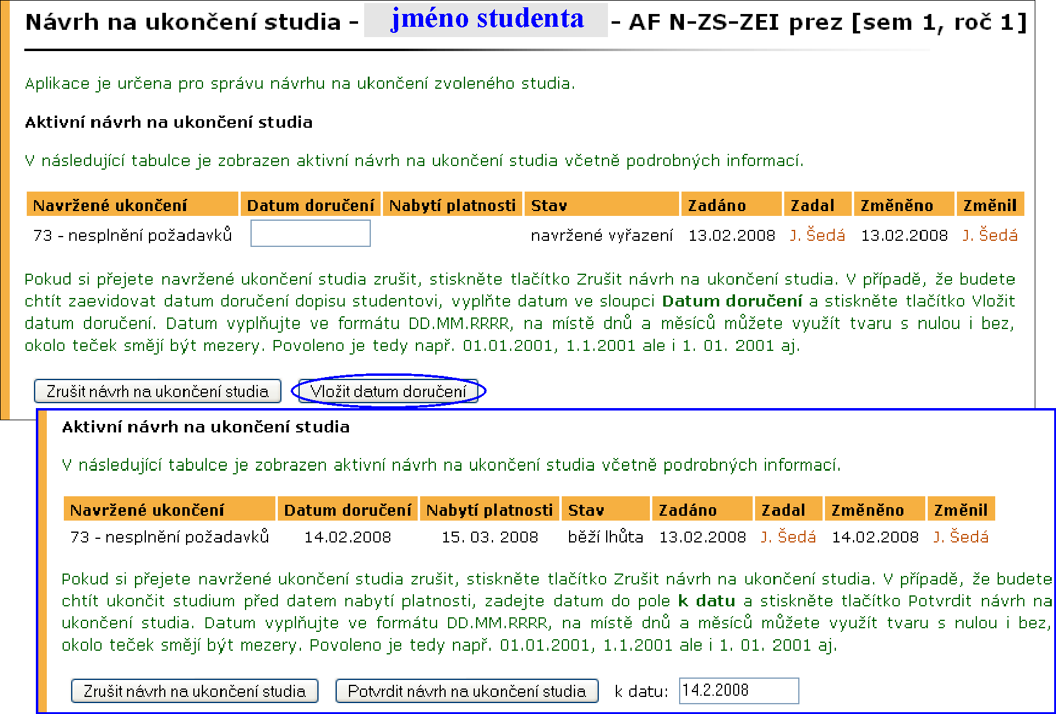The image size is (1056, 714).
Task: Click the lower Zrušit návrh na ukončení studia button
Action: click(x=195, y=691)
